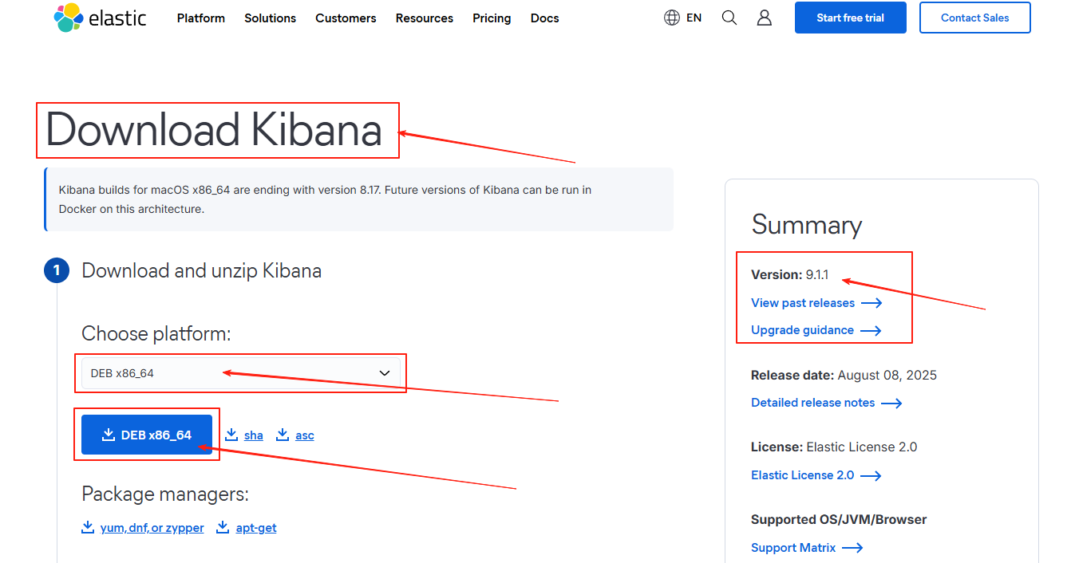Click the macOS x86_64 builds notice text
The height and width of the screenshot is (563, 1079).
326,199
